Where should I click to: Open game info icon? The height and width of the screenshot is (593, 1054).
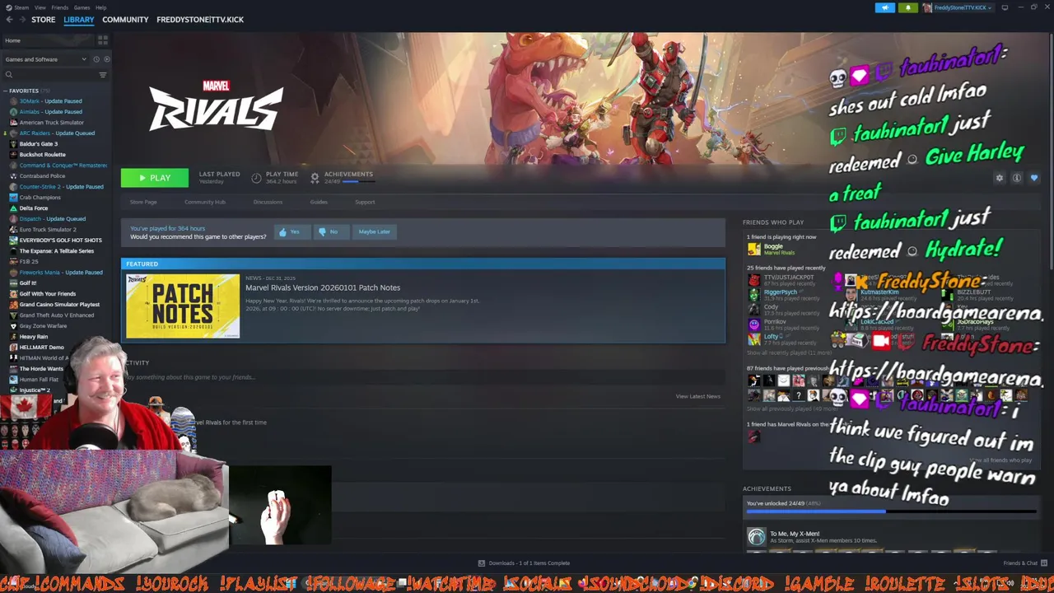point(1017,178)
